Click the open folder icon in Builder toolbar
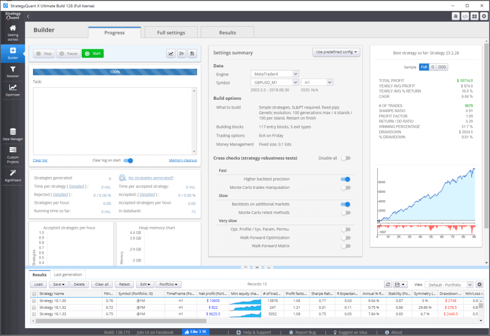The image size is (490, 336). pos(182,54)
